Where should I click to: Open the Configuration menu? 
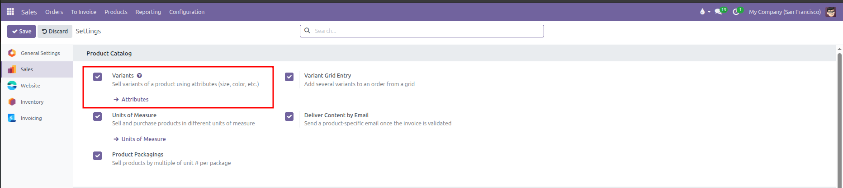tap(187, 12)
